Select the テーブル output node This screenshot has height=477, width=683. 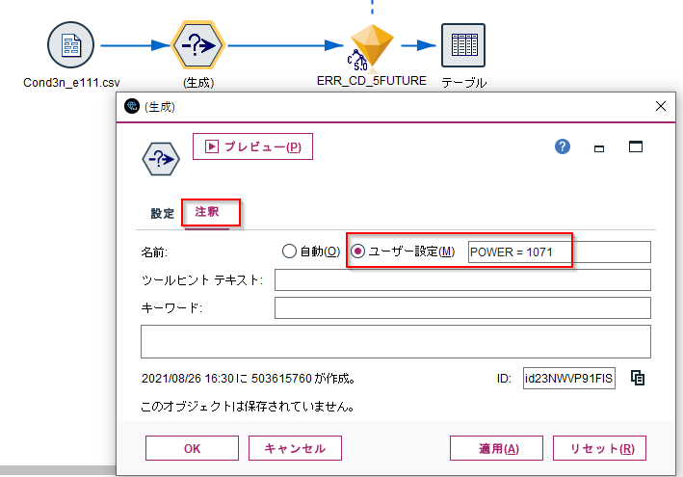coord(463,45)
